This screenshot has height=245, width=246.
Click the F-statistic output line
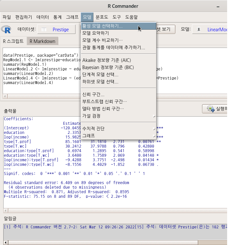coord(65,196)
